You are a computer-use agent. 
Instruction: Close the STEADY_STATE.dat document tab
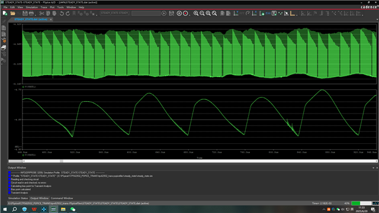[x=51, y=20]
